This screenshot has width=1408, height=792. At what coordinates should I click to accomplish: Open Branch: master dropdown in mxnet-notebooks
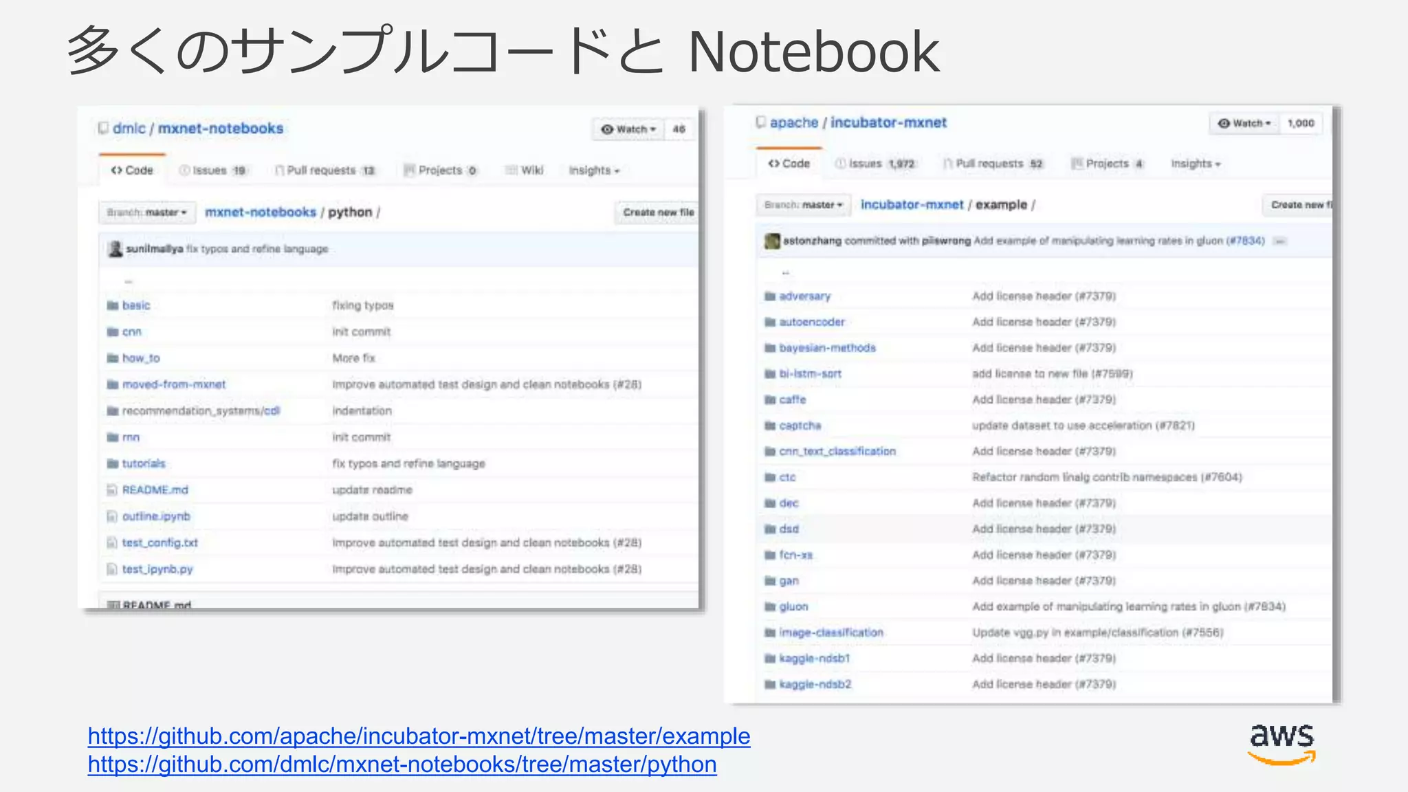[x=147, y=212]
